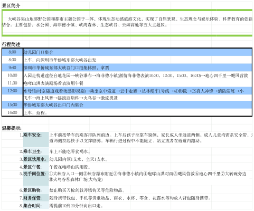Select the 9:40 time cell
The image size is (254, 211).
[12, 68]
